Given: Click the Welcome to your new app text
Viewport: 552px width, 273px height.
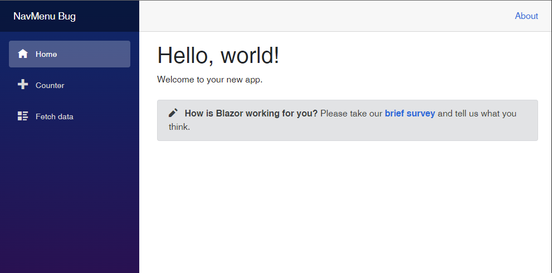Looking at the screenshot, I should (x=209, y=79).
